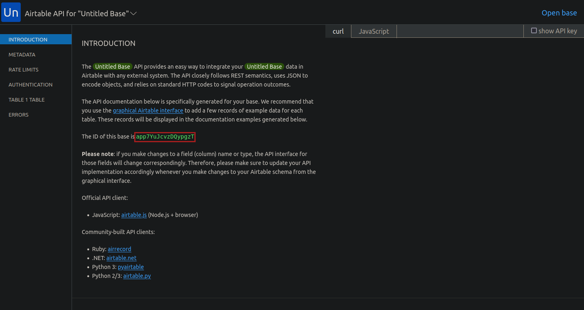The width and height of the screenshot is (584, 310).
Task: Click the second Untitled Base green tag
Action: [x=264, y=67]
